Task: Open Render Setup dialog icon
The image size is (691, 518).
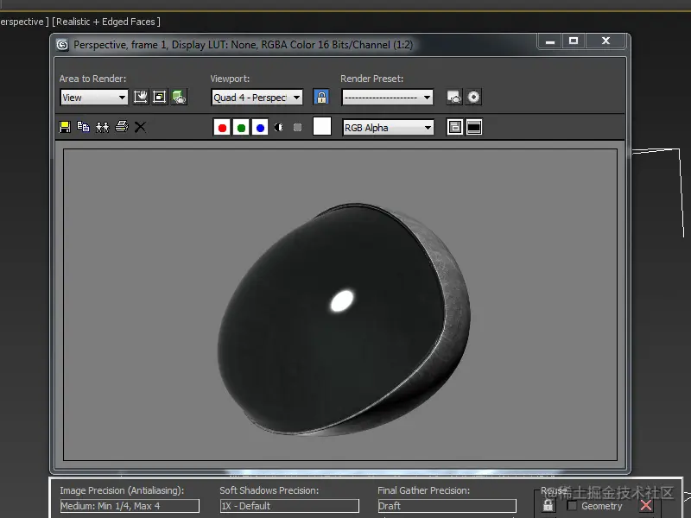Action: (x=454, y=97)
